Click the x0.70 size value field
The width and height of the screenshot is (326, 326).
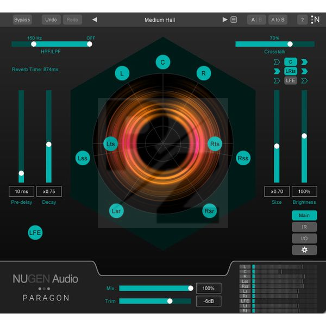coord(277,191)
